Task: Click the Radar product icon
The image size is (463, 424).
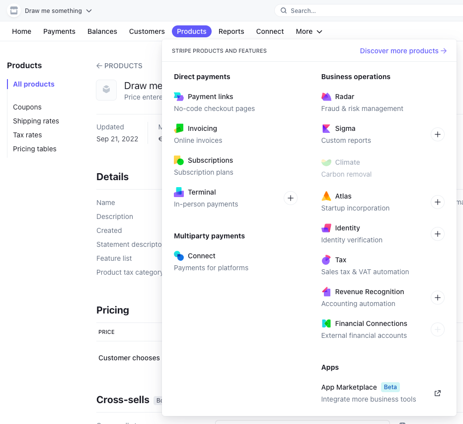Action: coord(326,97)
